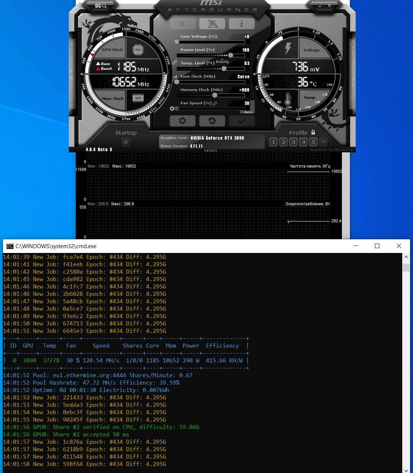
Task: Click the Core Voltage slider handle
Action: click(177, 42)
